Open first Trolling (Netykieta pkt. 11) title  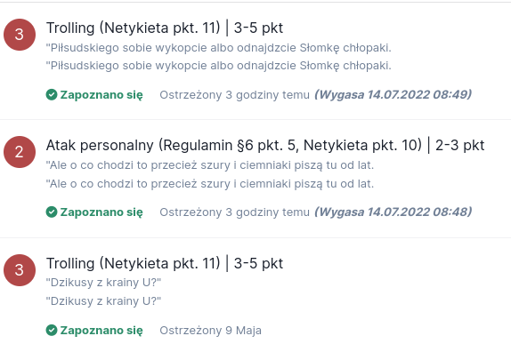[165, 28]
